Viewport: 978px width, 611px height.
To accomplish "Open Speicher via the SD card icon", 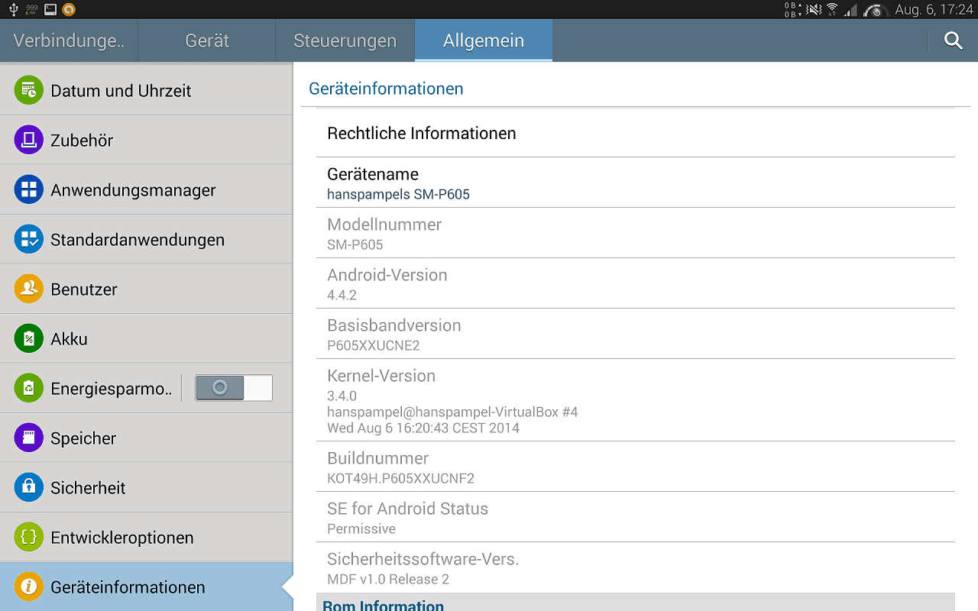I will pos(29,438).
